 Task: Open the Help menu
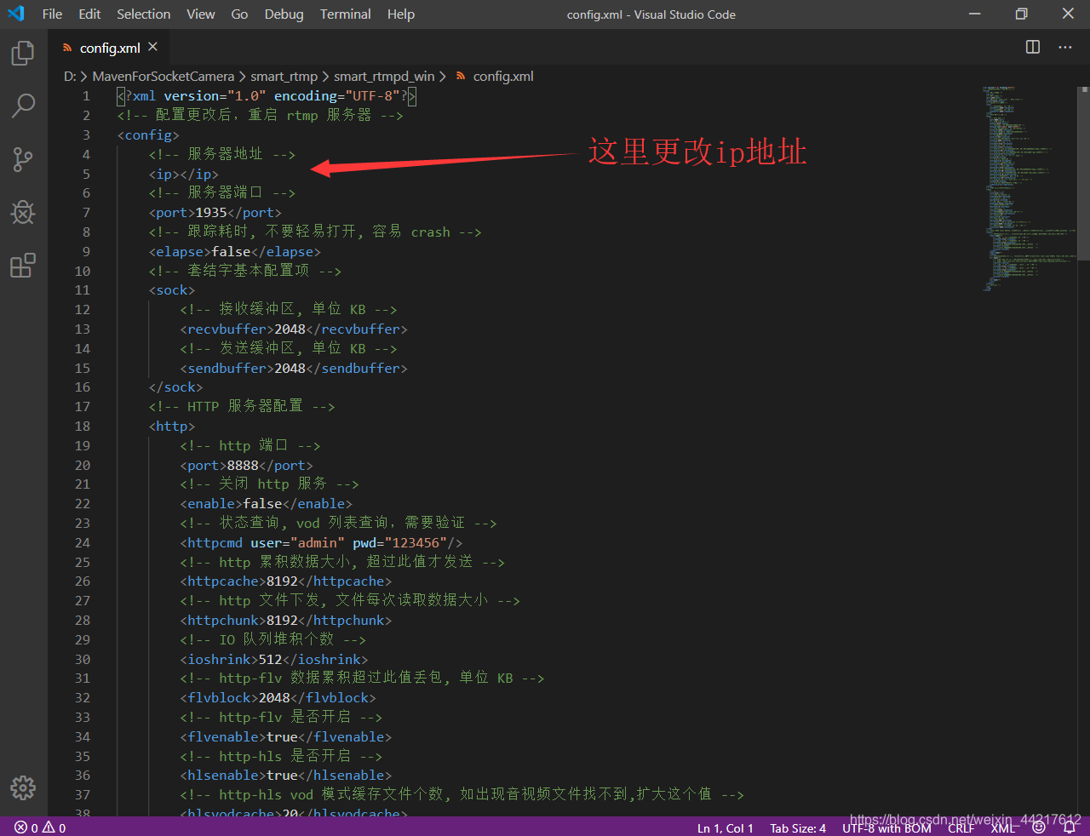point(401,14)
